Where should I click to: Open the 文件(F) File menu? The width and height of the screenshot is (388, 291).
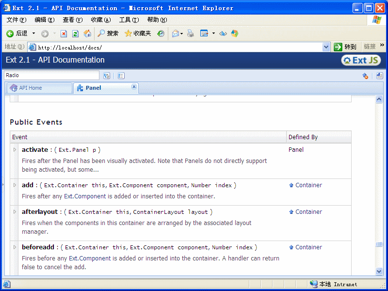click(x=16, y=20)
